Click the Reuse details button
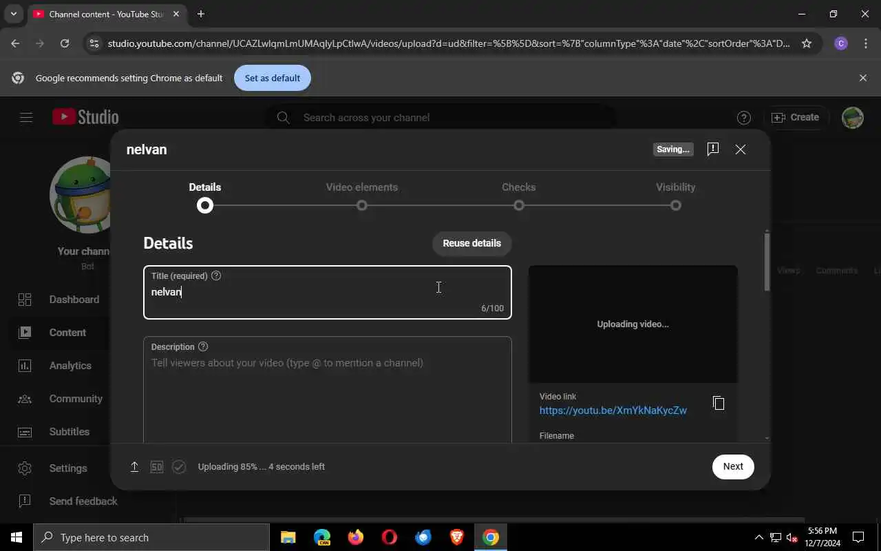The width and height of the screenshot is (881, 551). [x=471, y=243]
